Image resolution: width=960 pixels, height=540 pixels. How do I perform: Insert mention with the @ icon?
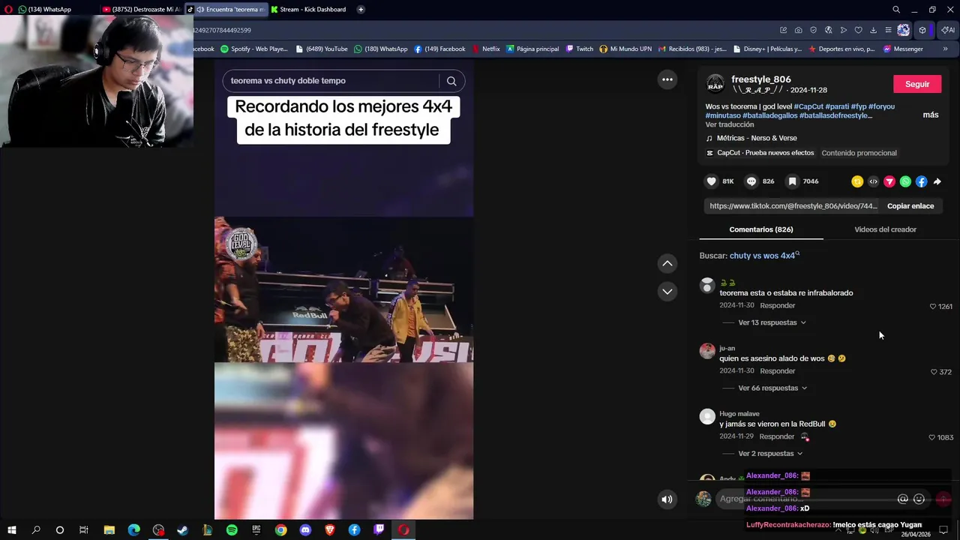pos(903,499)
